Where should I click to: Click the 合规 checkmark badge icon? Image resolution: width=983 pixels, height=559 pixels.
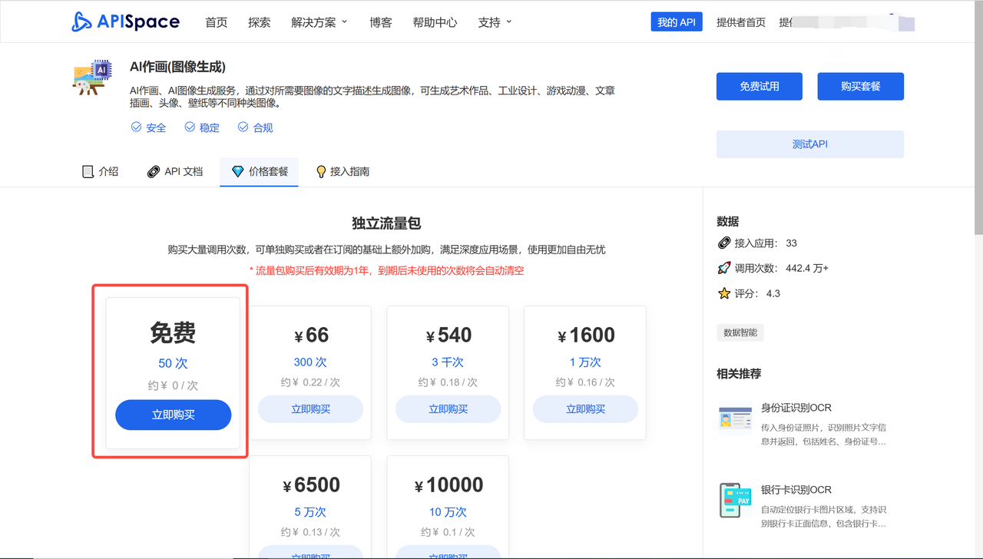pos(243,127)
